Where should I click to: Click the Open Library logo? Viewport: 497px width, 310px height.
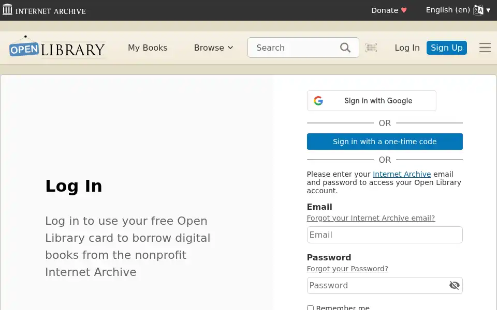[57, 47]
